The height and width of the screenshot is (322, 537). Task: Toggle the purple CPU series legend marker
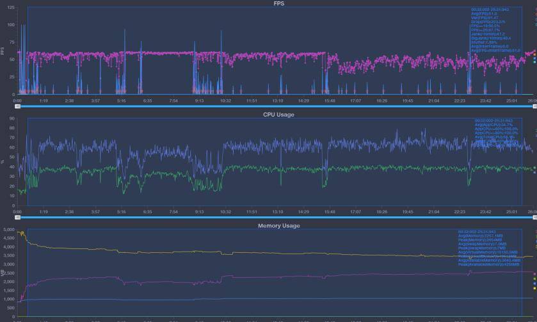pyautogui.click(x=534, y=172)
